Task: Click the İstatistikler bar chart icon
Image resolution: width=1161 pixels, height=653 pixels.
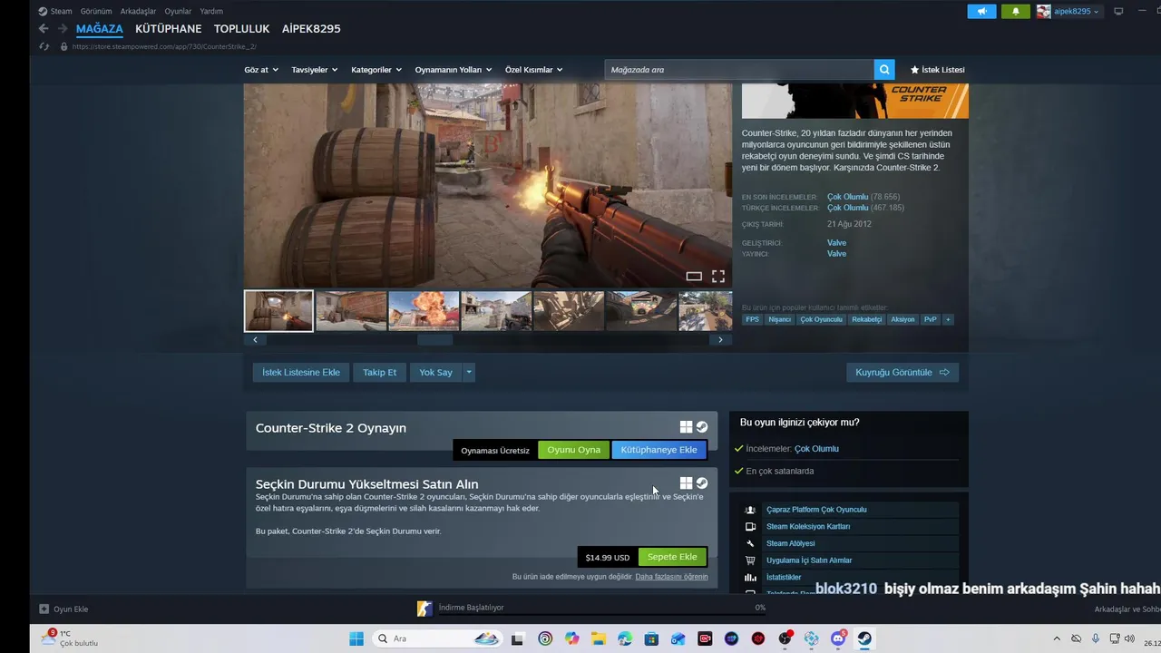Action: (x=750, y=577)
